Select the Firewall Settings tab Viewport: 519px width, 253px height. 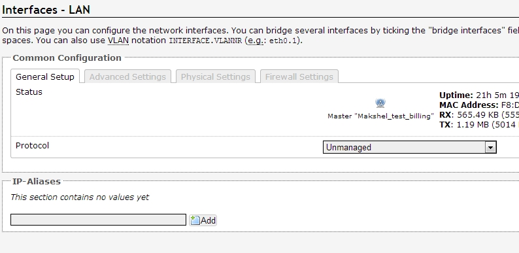click(x=299, y=76)
